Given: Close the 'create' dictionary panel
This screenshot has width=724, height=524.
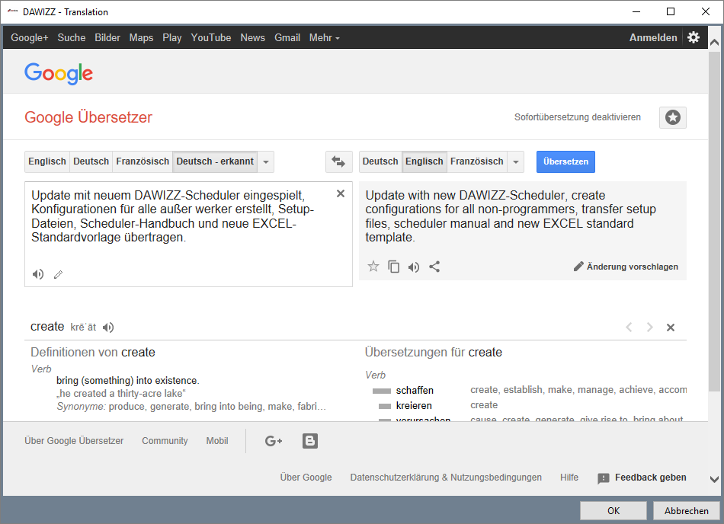Looking at the screenshot, I should (x=671, y=327).
